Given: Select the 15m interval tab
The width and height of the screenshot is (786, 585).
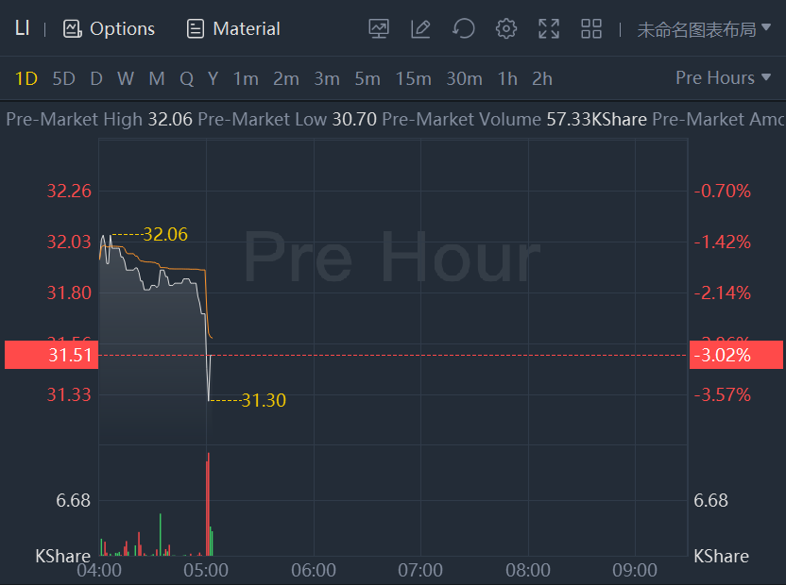Looking at the screenshot, I should 413,78.
